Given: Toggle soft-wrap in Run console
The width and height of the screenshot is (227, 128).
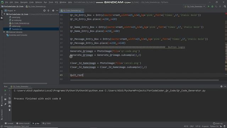Looking at the screenshot, I should pos(10,98).
